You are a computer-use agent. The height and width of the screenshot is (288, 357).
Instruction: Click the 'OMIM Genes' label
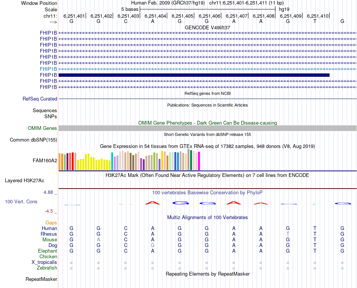[42, 128]
